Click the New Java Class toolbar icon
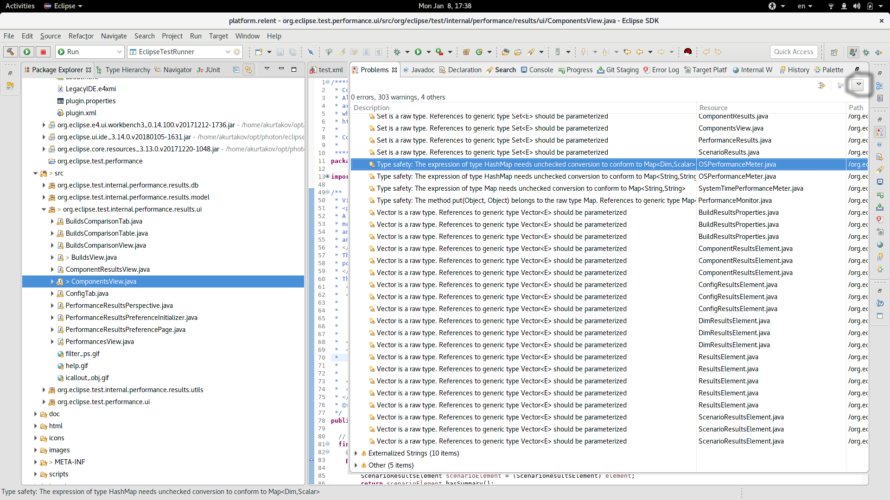 click(x=479, y=52)
